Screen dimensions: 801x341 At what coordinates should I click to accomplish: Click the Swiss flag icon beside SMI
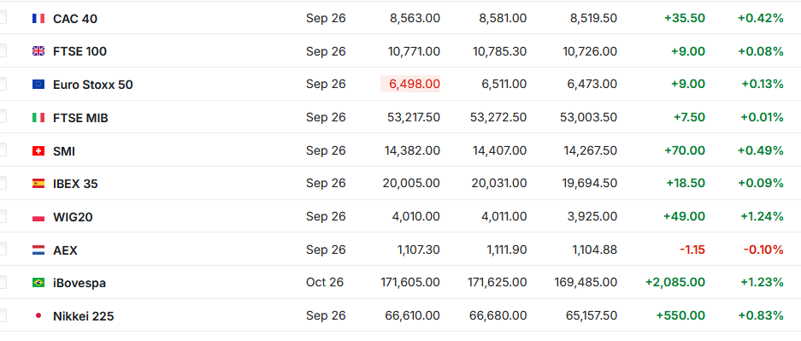pos(38,151)
